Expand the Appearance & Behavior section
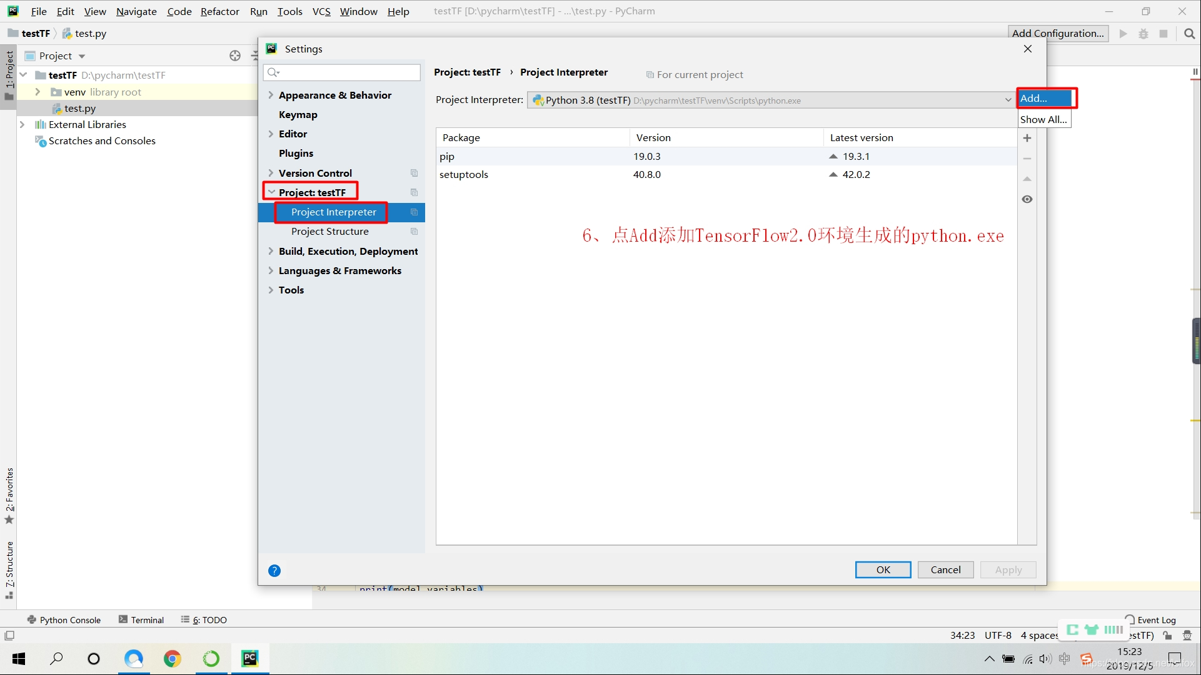 point(271,95)
